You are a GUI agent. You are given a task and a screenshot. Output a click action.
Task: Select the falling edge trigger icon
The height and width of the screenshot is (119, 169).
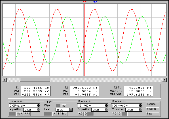tap(64, 106)
